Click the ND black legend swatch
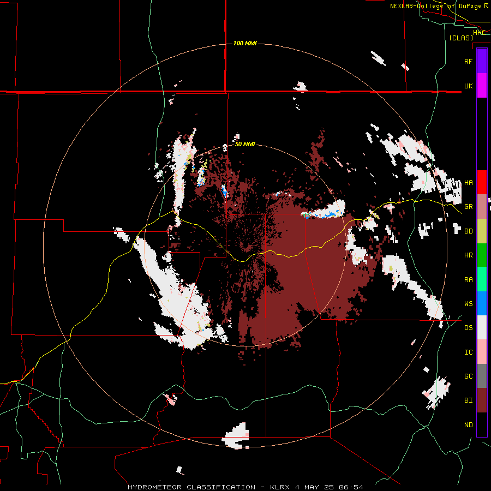Screen dimensions: 491x491 (482, 424)
